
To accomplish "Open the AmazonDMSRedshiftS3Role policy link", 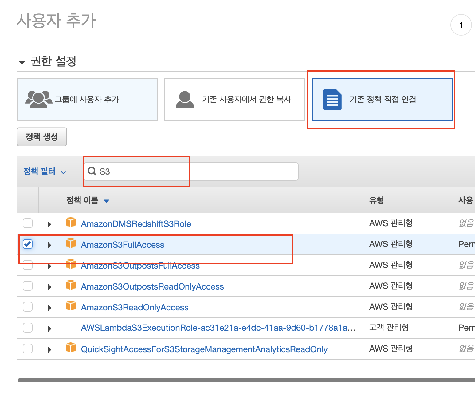I will coord(136,224).
